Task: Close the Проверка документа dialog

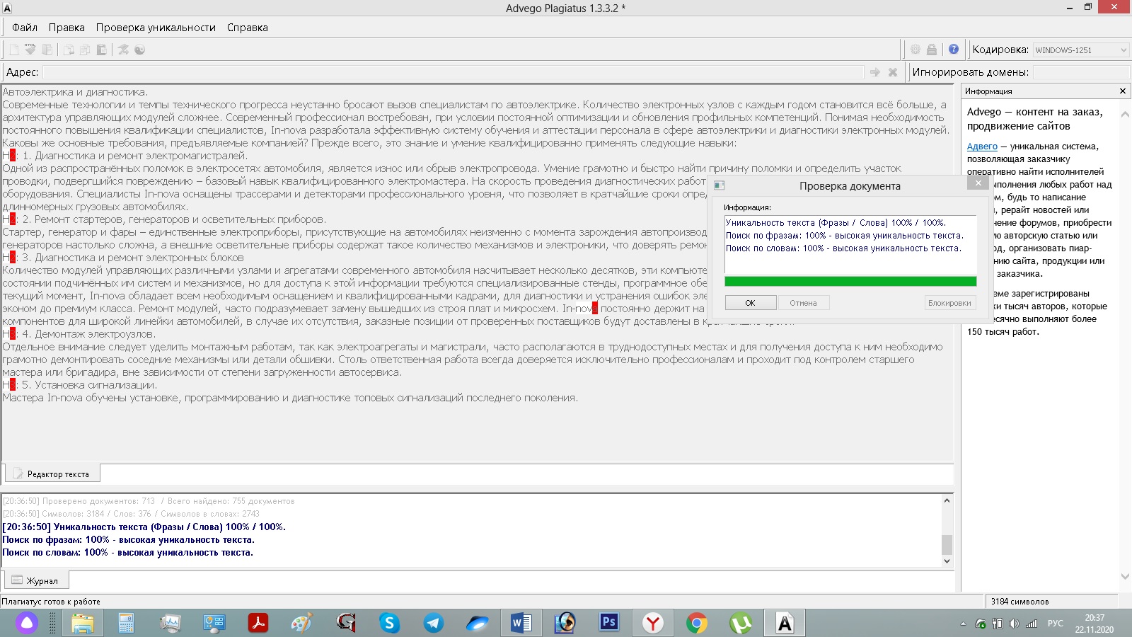Action: [x=978, y=183]
